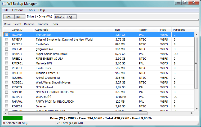
Task: Click the Wii Backup Manager title bar icon
Action: pyautogui.click(x=4, y=4)
